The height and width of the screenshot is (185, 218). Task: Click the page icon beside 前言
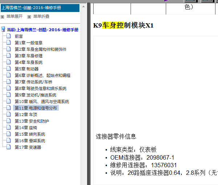click(9, 36)
